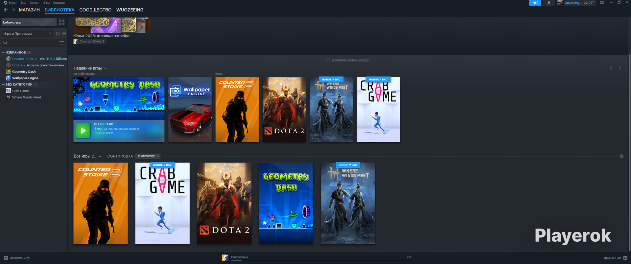Click the advanced filter icon in search bar
Viewport: 631px width, 264px height.
(x=61, y=43)
